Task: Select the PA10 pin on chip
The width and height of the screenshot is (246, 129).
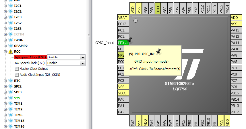Action: pos(236,49)
